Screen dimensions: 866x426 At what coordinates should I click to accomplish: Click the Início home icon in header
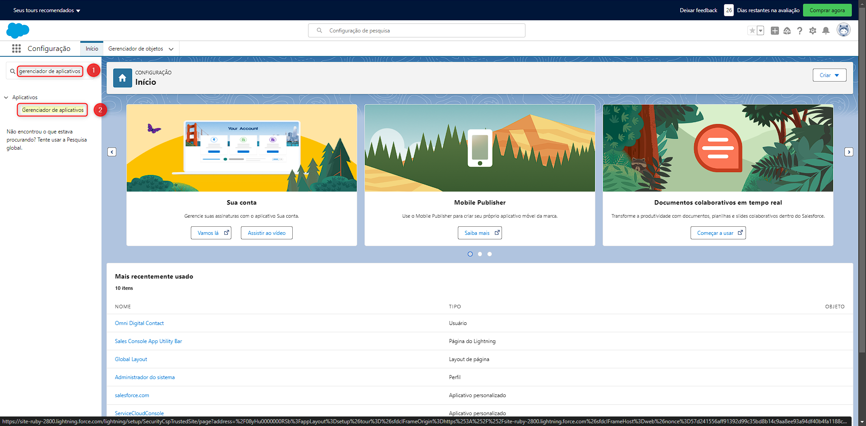[123, 78]
